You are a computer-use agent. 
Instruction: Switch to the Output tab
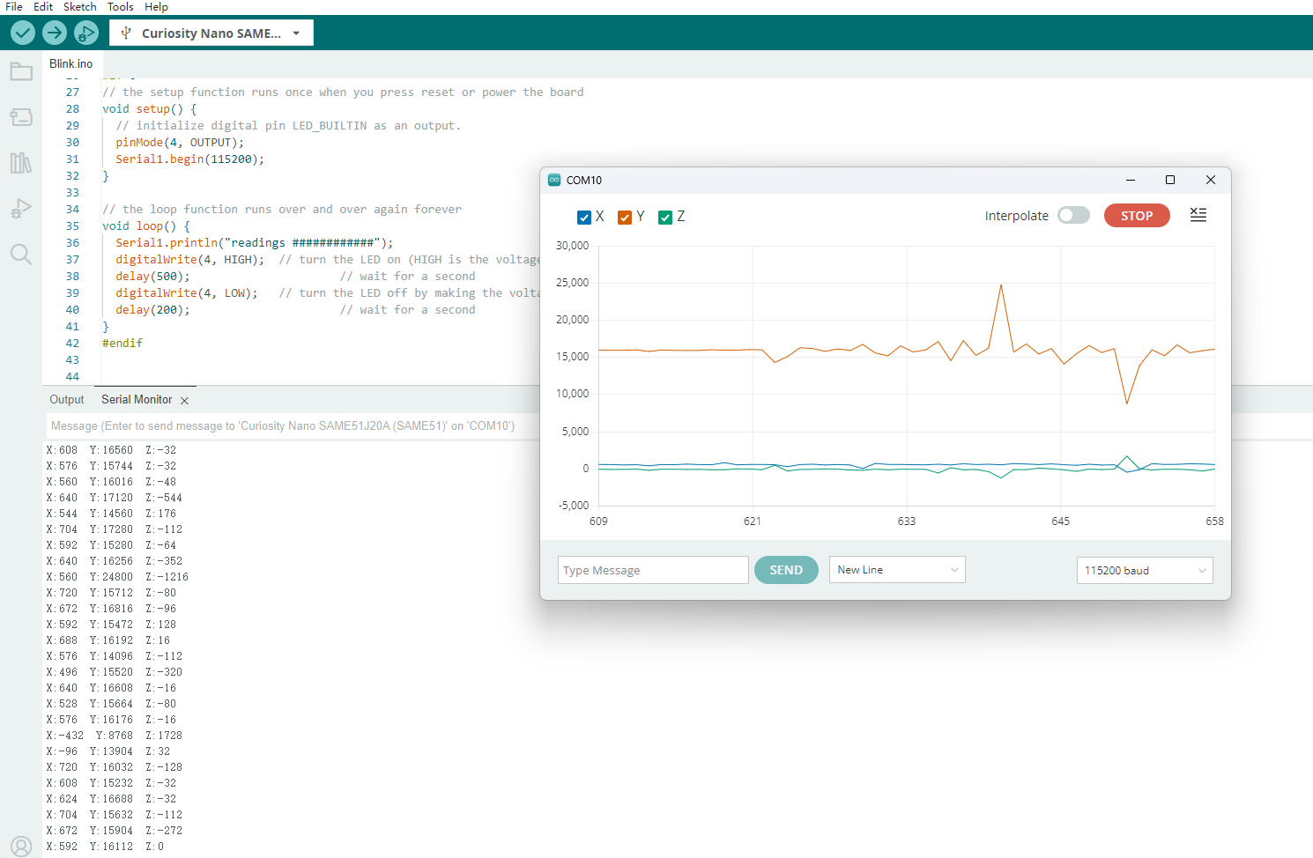click(67, 400)
